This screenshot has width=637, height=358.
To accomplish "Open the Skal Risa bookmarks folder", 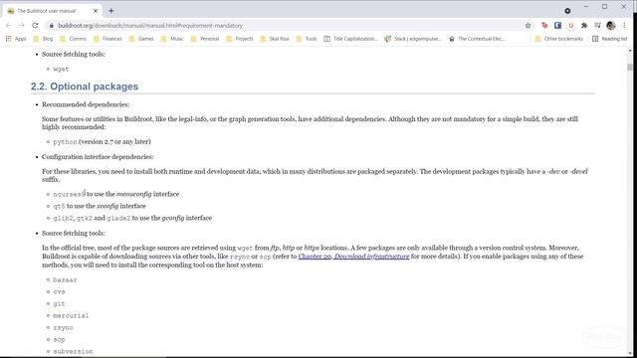I will [275, 39].
